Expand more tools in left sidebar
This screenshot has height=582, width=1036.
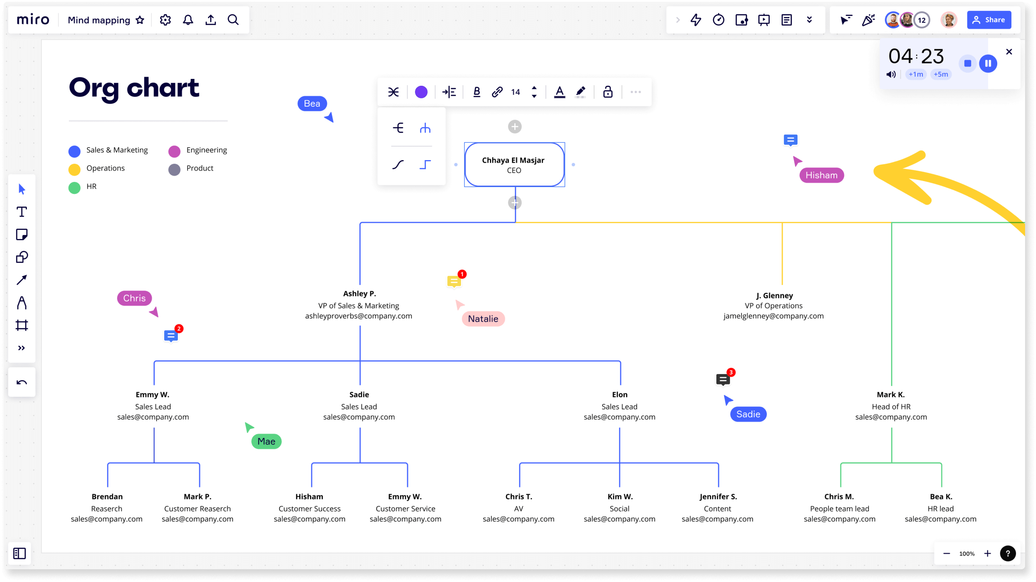click(x=21, y=348)
